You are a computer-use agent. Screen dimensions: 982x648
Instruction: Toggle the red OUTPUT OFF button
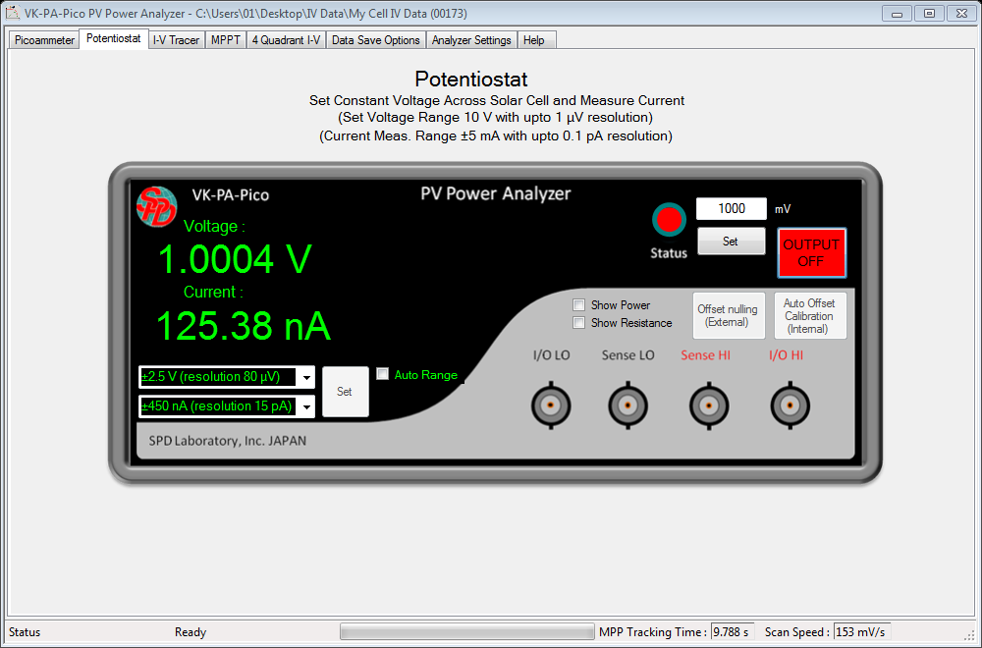pos(812,253)
